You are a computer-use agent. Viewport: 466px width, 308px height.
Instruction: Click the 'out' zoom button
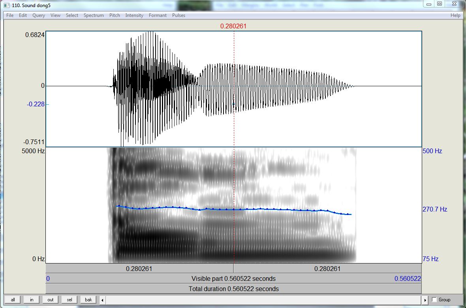pos(51,300)
